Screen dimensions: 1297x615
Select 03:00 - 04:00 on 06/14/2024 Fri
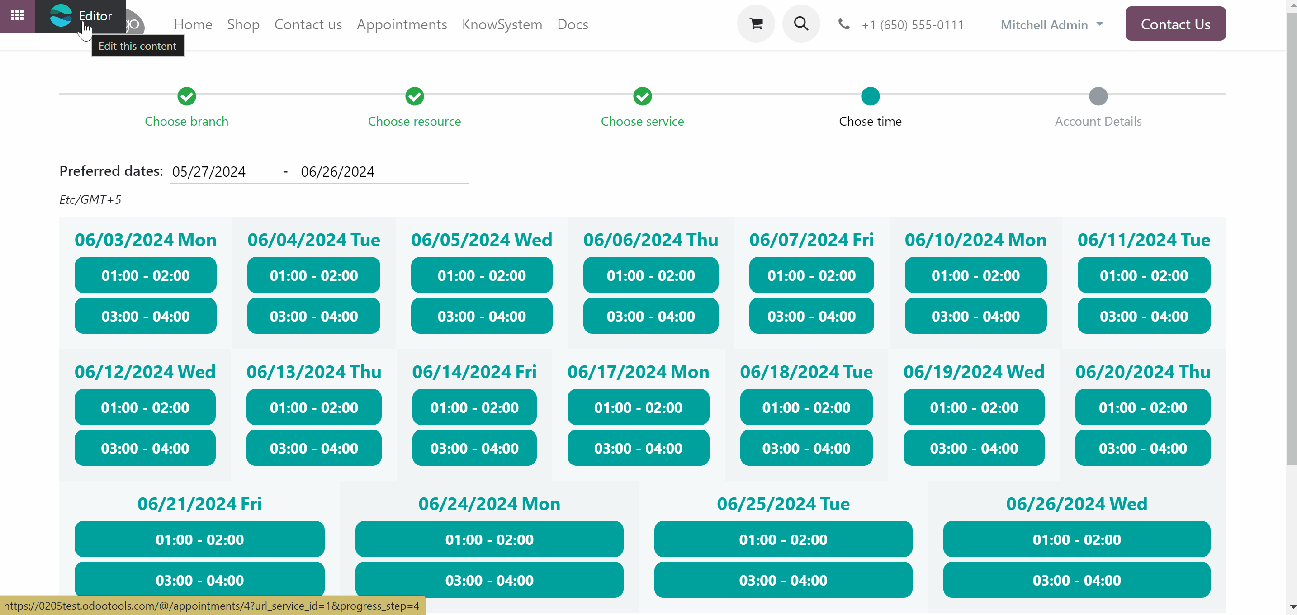click(474, 448)
